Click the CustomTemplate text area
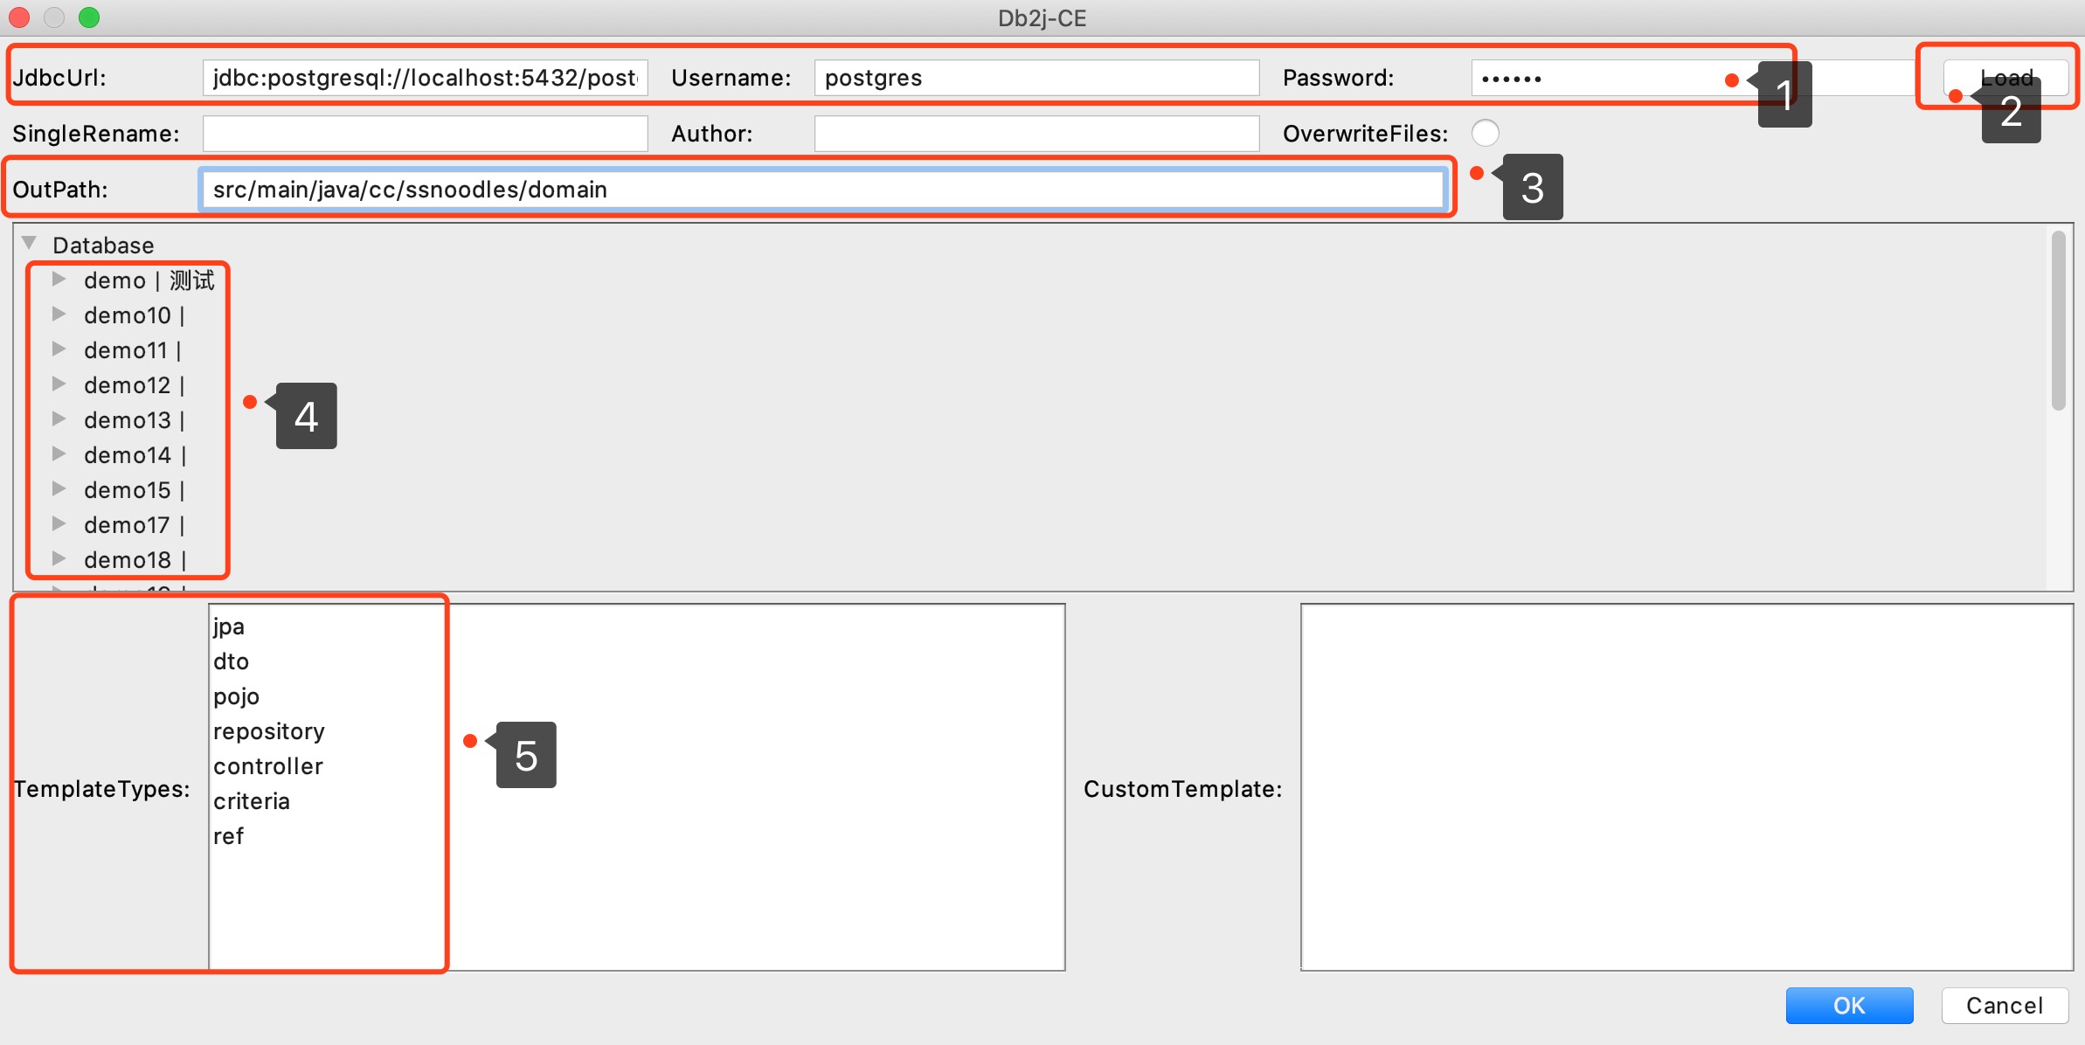 point(1686,786)
